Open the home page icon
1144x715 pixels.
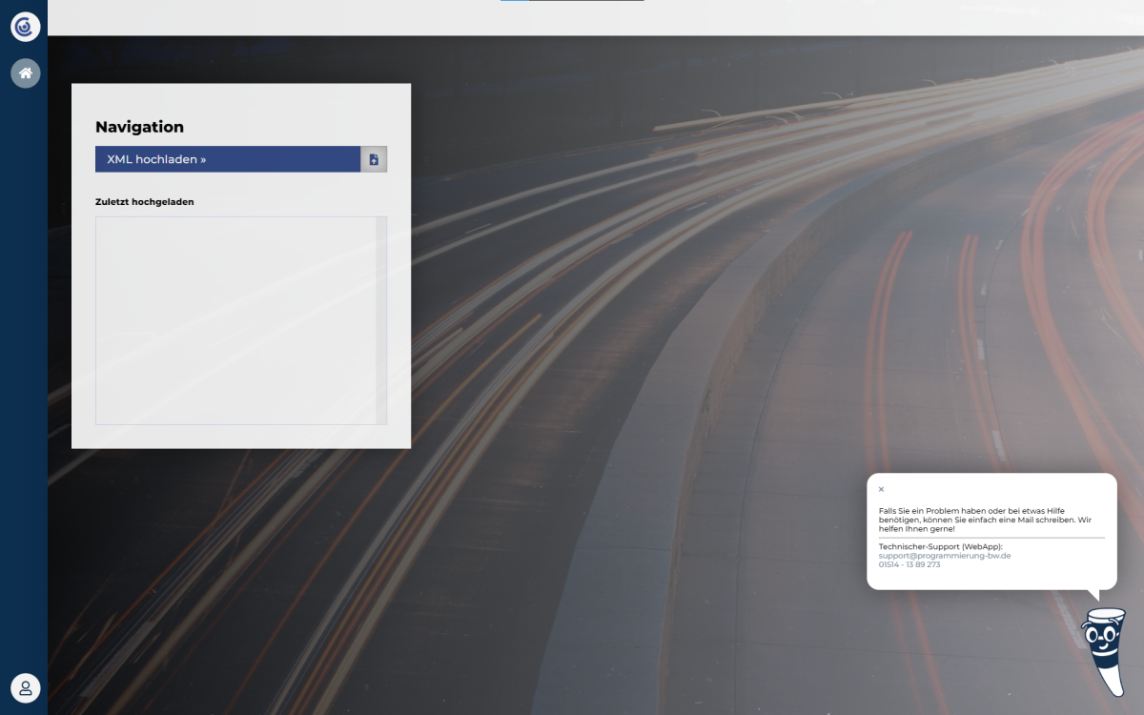(x=26, y=73)
